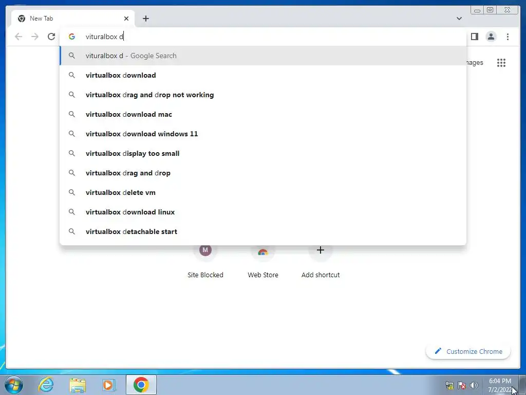Open the Action Center flag icon
The height and width of the screenshot is (395, 526).
tap(462, 385)
